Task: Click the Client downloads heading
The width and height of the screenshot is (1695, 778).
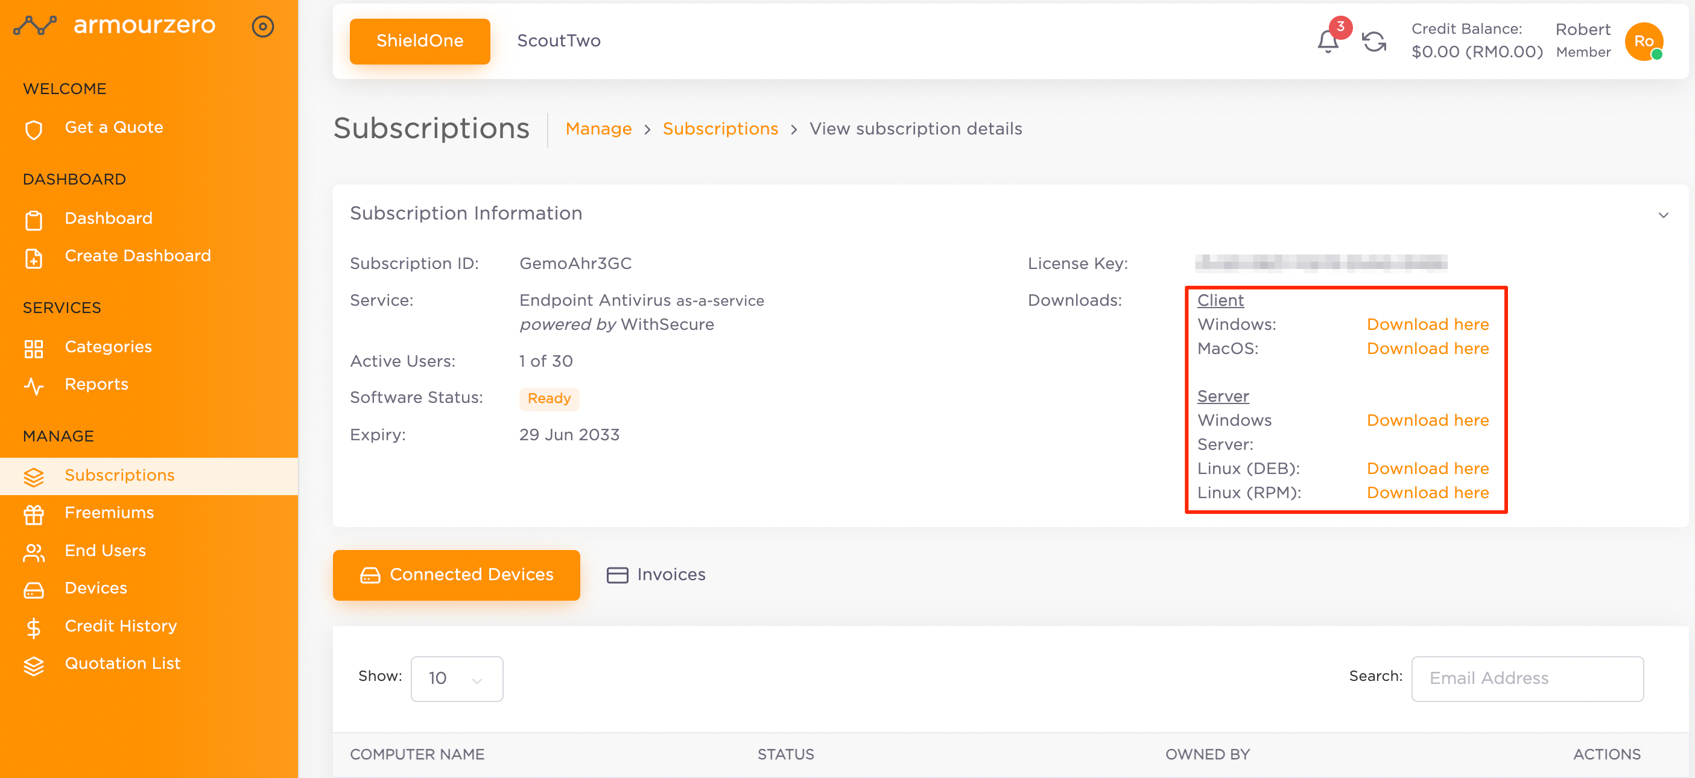Action: click(x=1220, y=300)
